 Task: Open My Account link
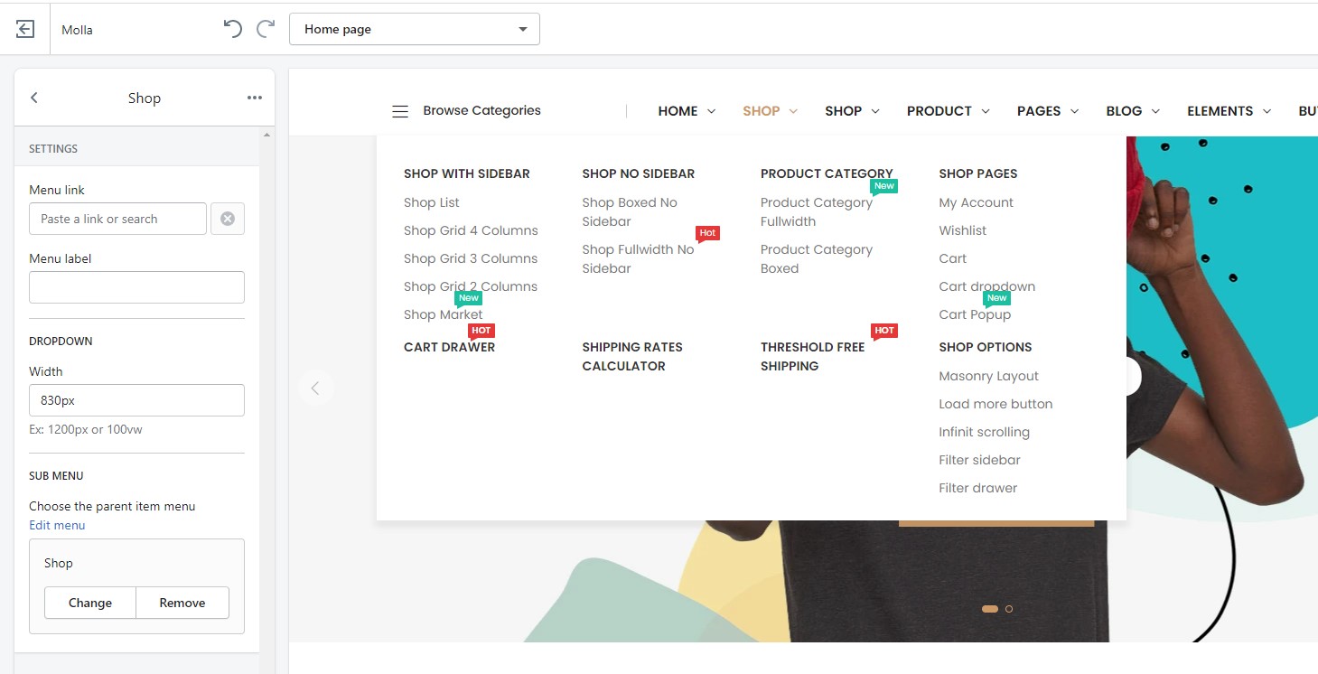[976, 202]
